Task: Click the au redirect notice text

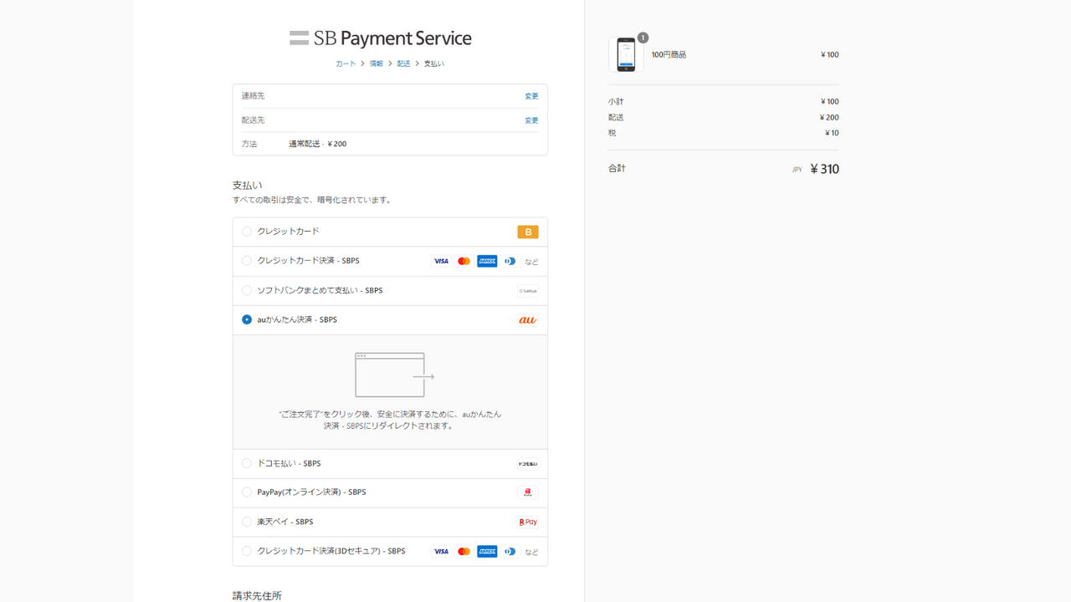Action: pyautogui.click(x=390, y=420)
